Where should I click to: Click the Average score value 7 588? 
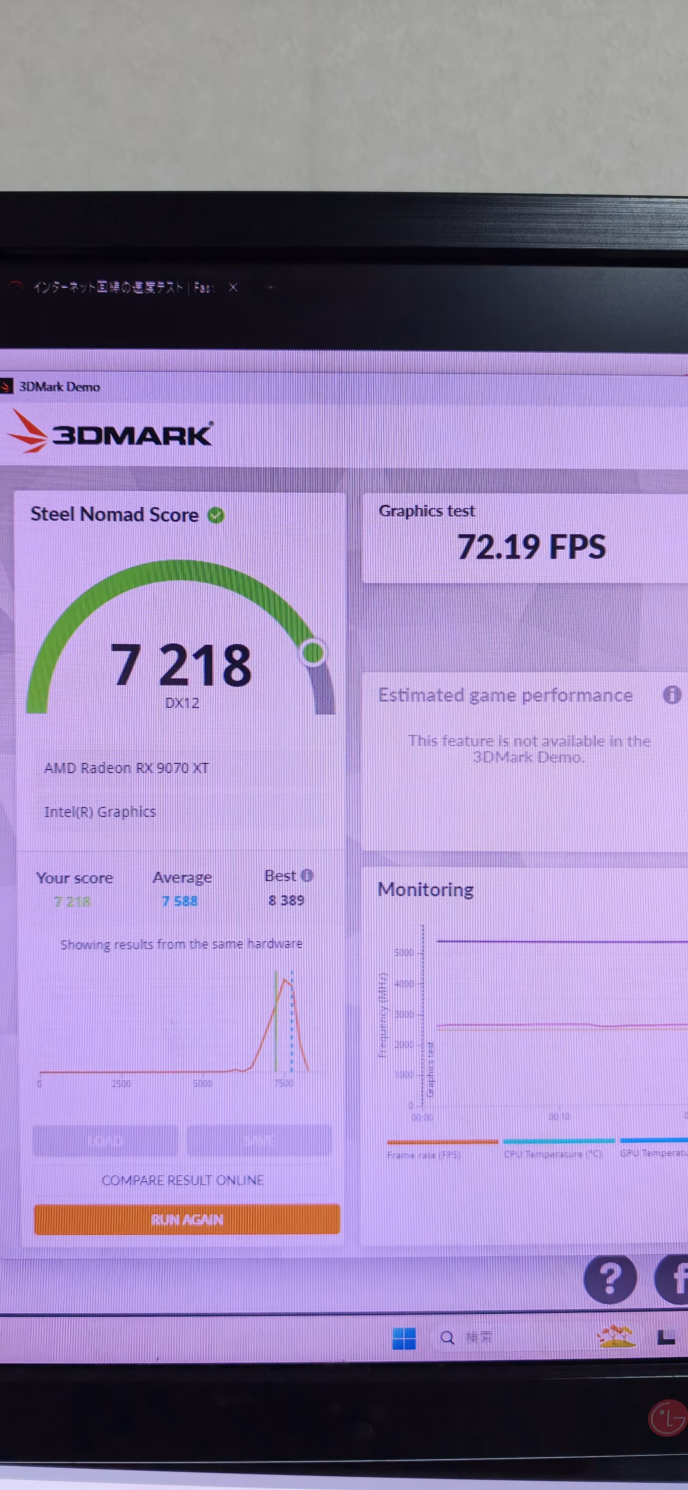(x=180, y=901)
